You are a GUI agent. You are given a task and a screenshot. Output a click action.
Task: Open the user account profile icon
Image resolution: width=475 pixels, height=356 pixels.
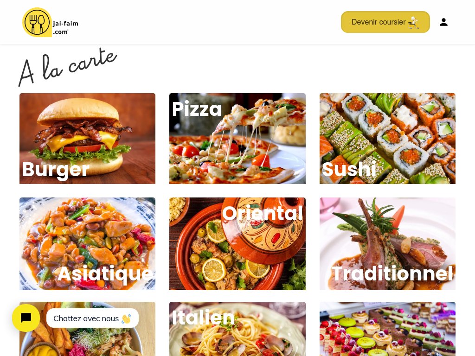point(443,22)
